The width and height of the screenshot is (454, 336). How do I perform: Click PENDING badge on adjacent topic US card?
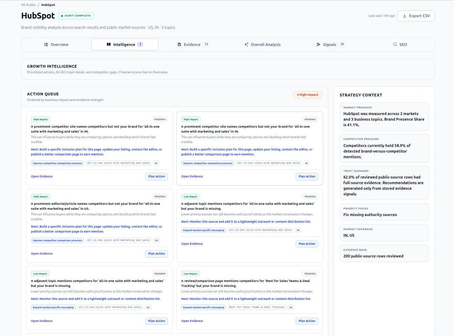[160, 274]
